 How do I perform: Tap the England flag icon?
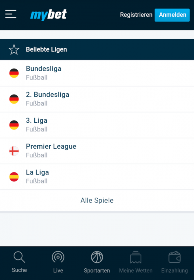pos(14,151)
